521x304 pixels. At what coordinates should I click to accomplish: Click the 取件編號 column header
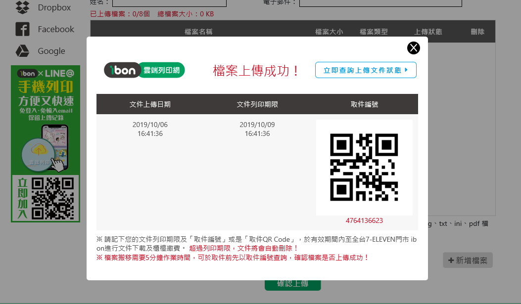(x=364, y=104)
